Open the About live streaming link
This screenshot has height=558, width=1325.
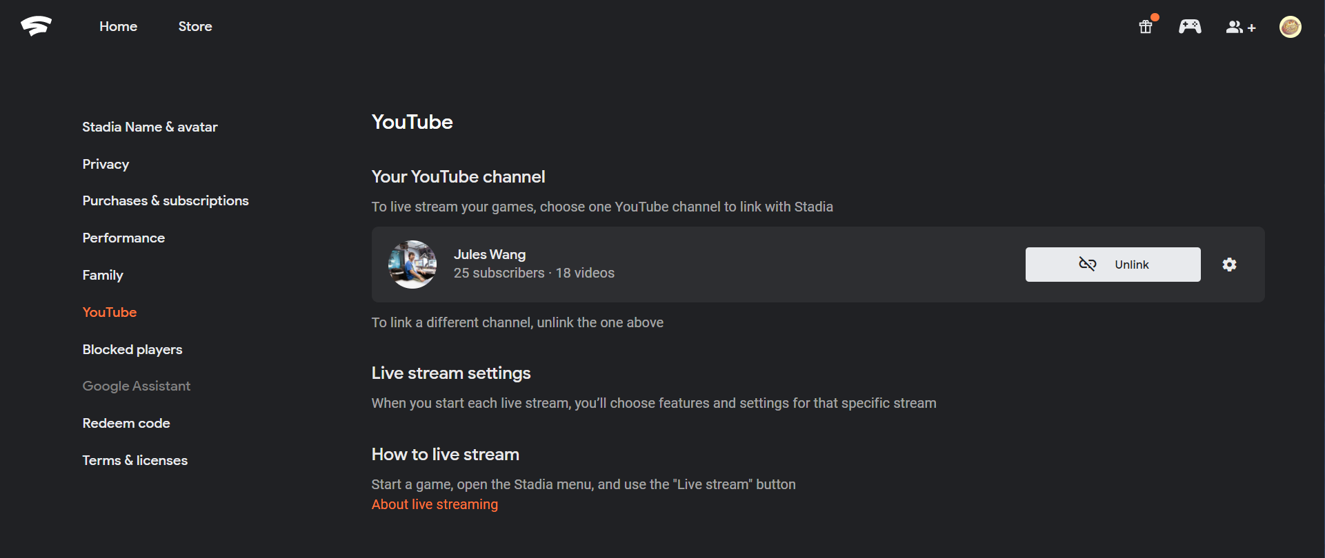[435, 504]
